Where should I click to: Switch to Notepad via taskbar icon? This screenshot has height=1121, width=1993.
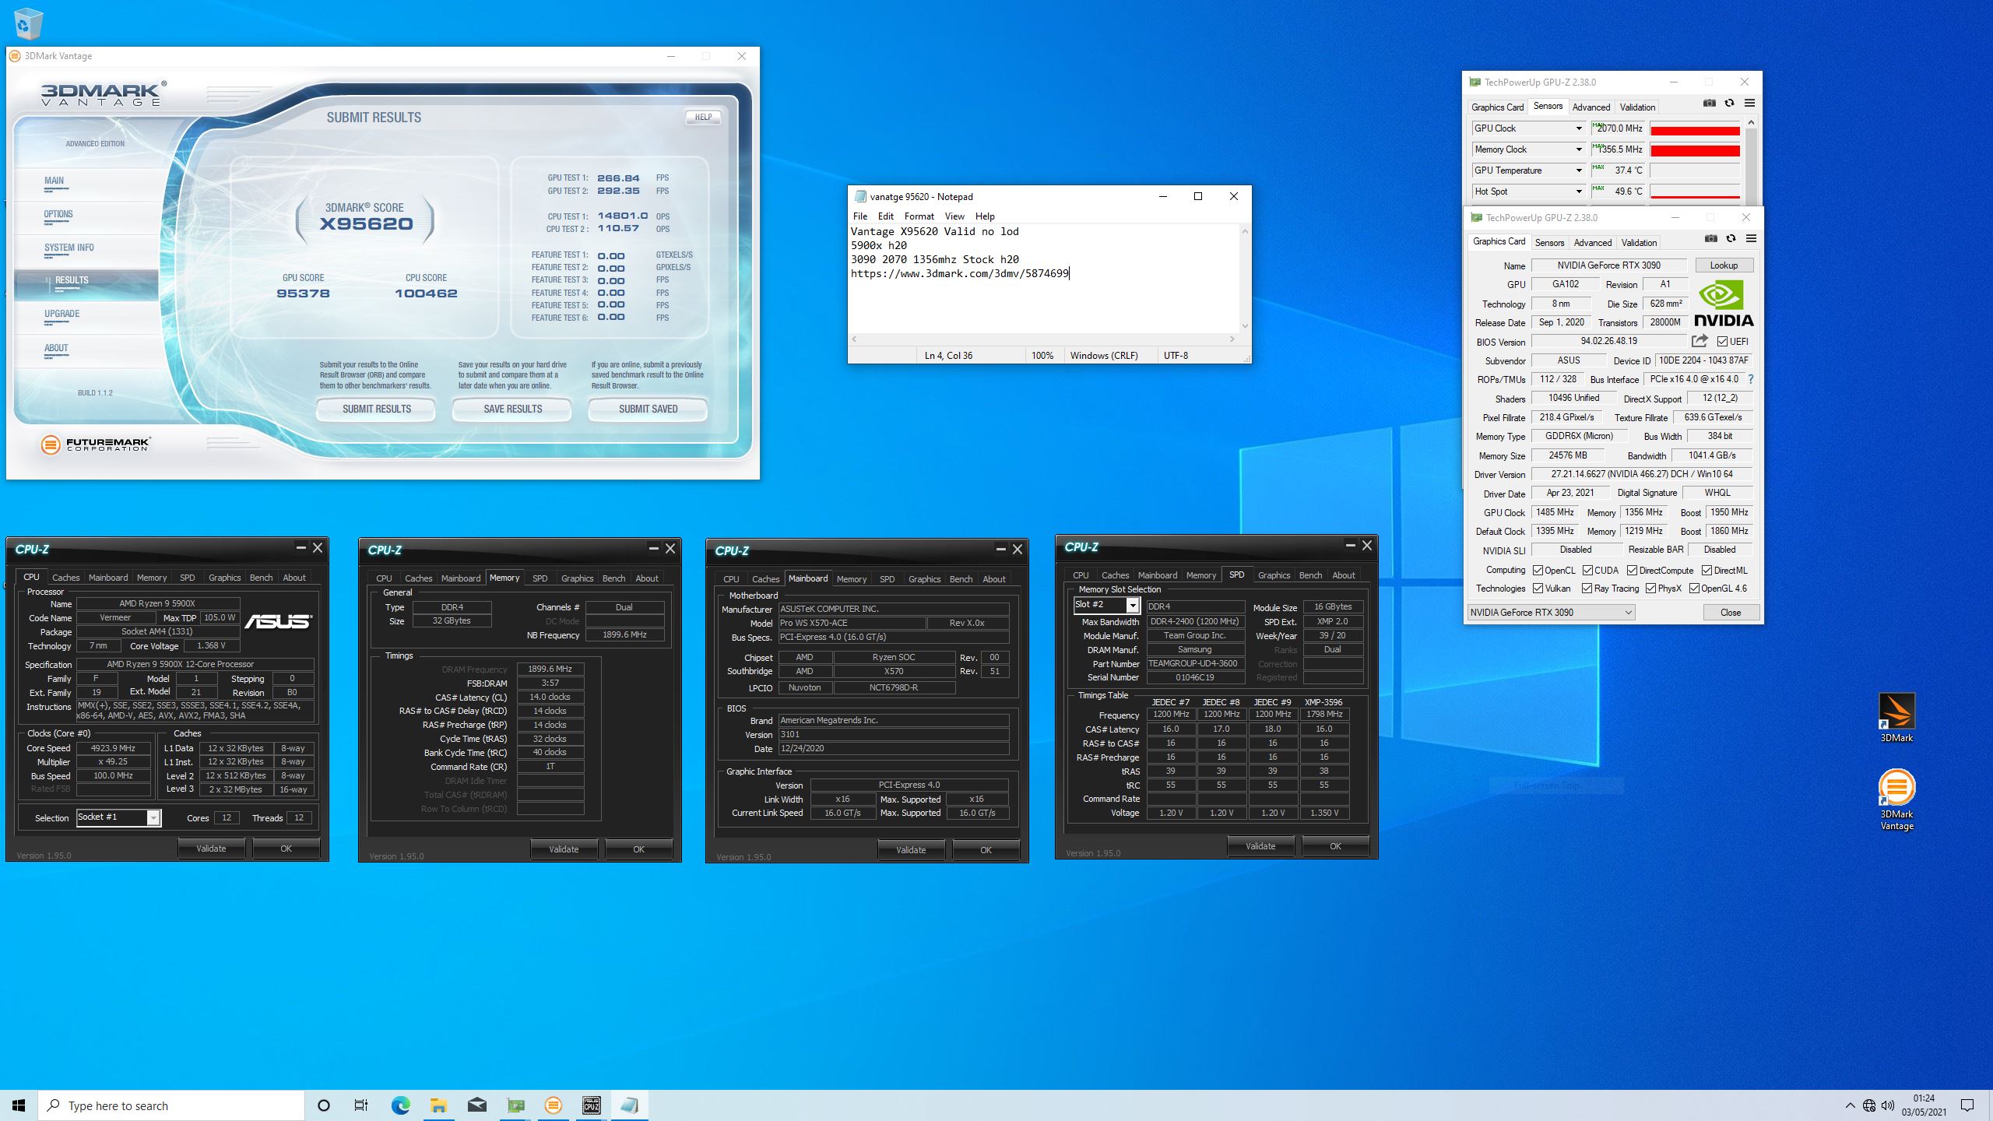pyautogui.click(x=629, y=1105)
